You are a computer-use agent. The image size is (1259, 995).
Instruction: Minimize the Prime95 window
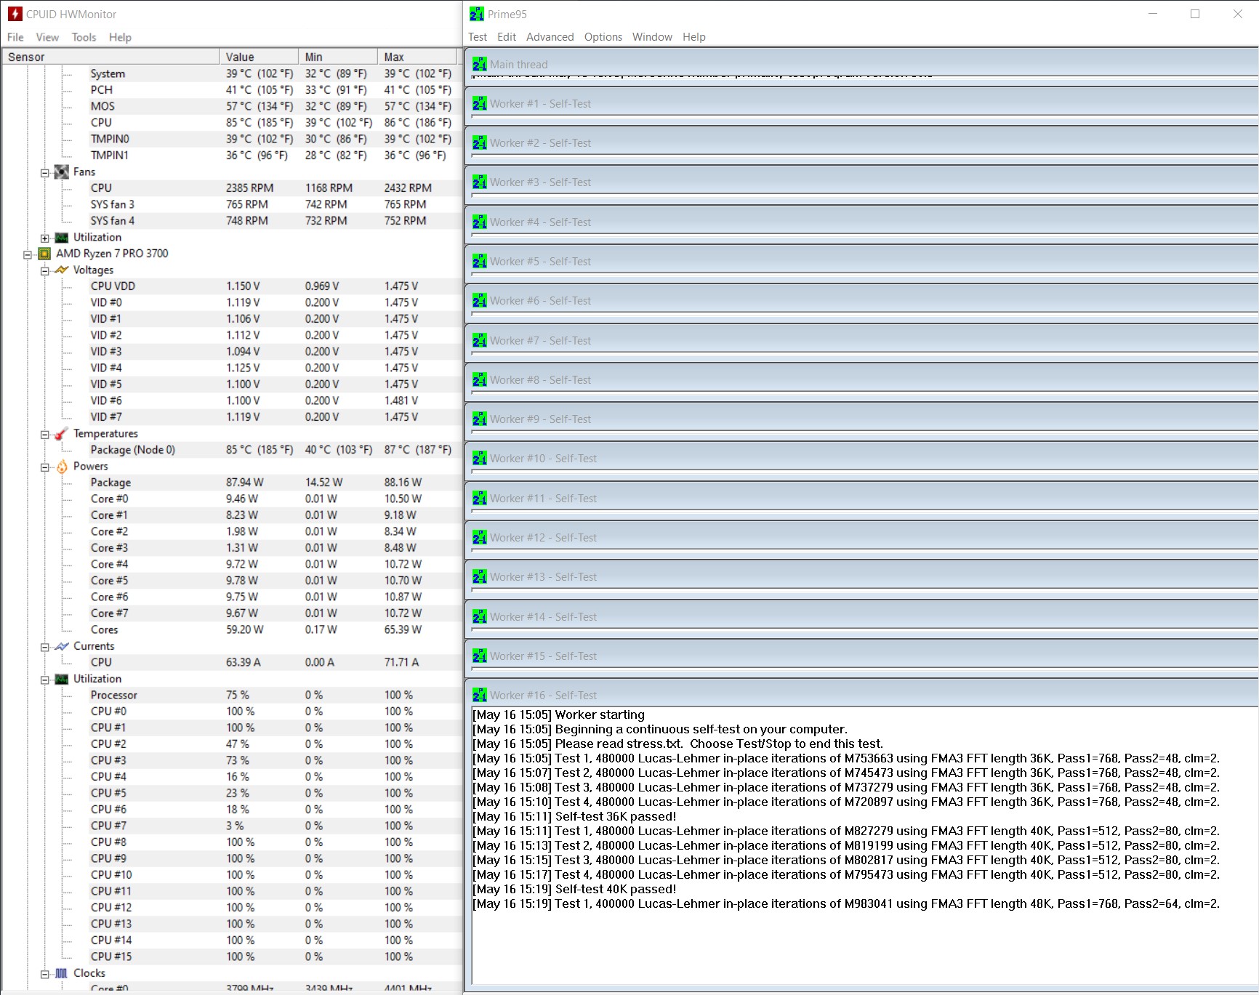click(1153, 14)
